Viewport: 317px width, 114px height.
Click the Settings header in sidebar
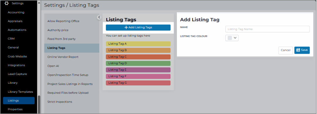point(18,3)
